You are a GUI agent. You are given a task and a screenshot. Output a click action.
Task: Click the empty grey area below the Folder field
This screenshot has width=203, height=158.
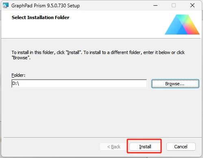pos(101,113)
